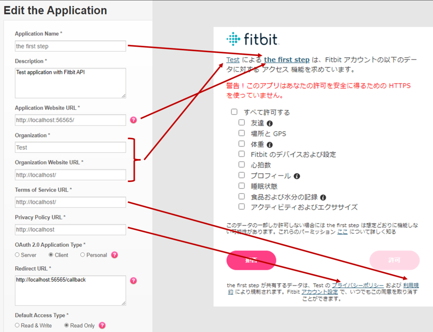This screenshot has width=433, height=332.
Task: Click help icon beside Redirect URL box
Action: [133, 280]
